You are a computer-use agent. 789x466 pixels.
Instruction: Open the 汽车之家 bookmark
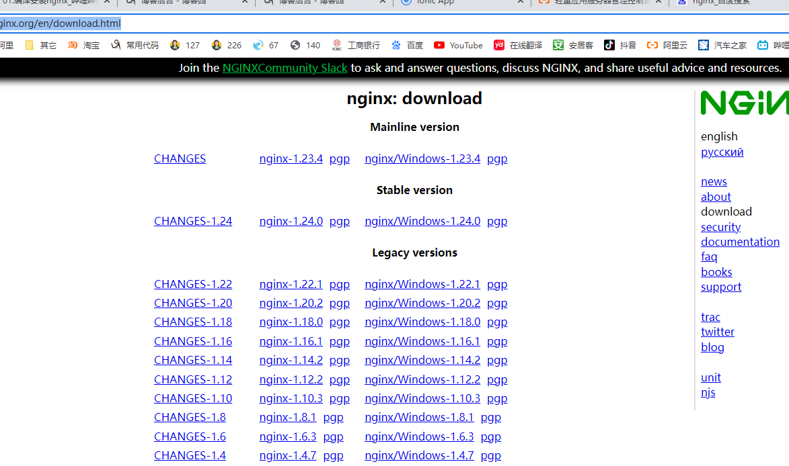click(722, 45)
